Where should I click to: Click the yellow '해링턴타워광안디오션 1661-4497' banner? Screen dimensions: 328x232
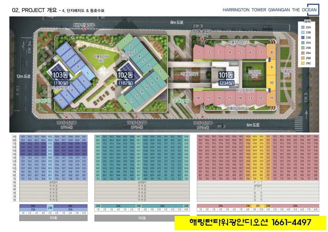(250, 223)
